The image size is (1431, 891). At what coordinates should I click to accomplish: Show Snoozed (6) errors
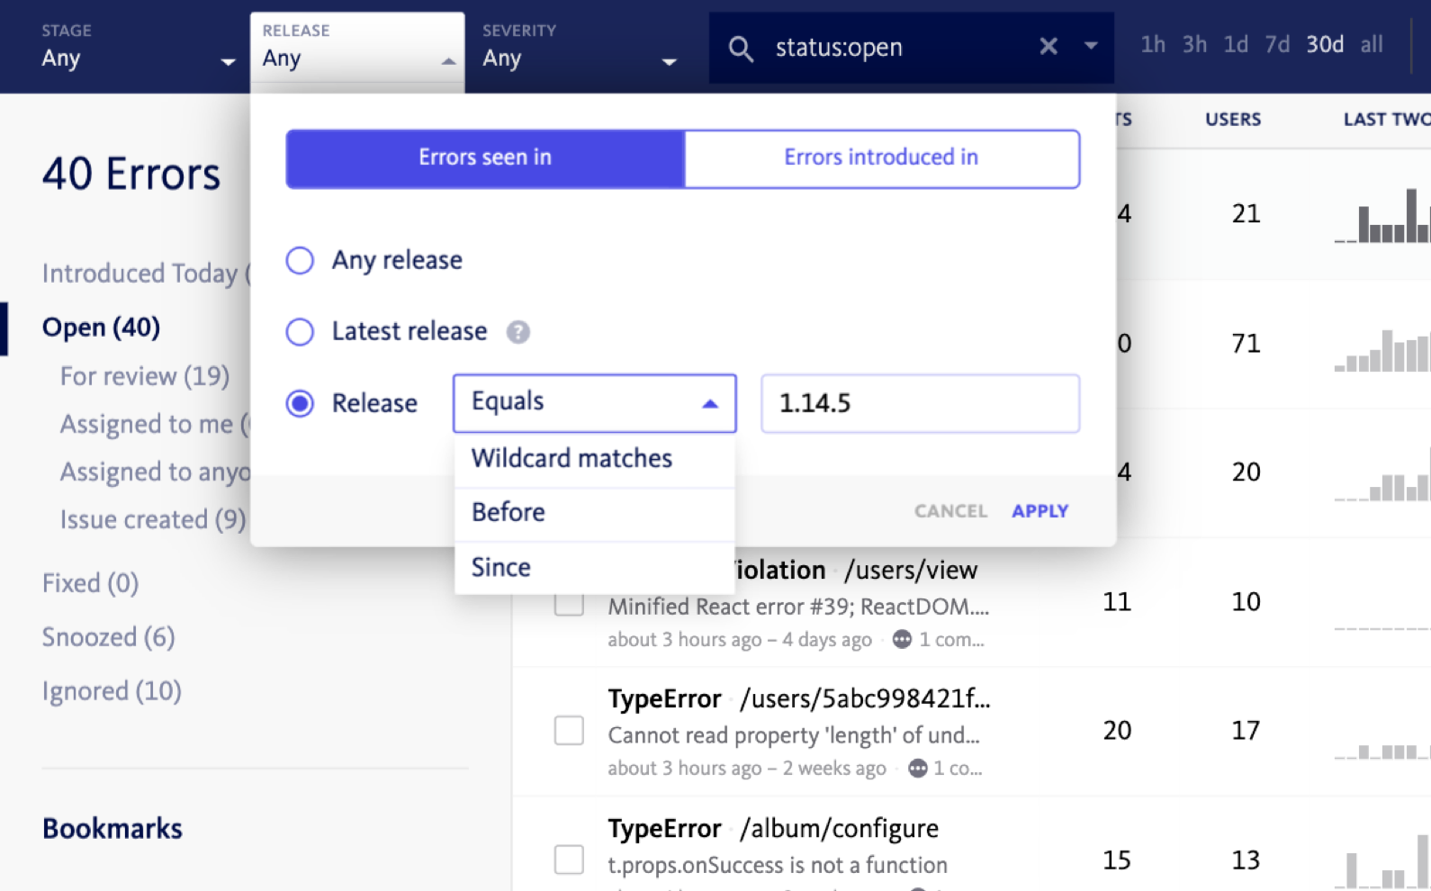[x=108, y=637]
